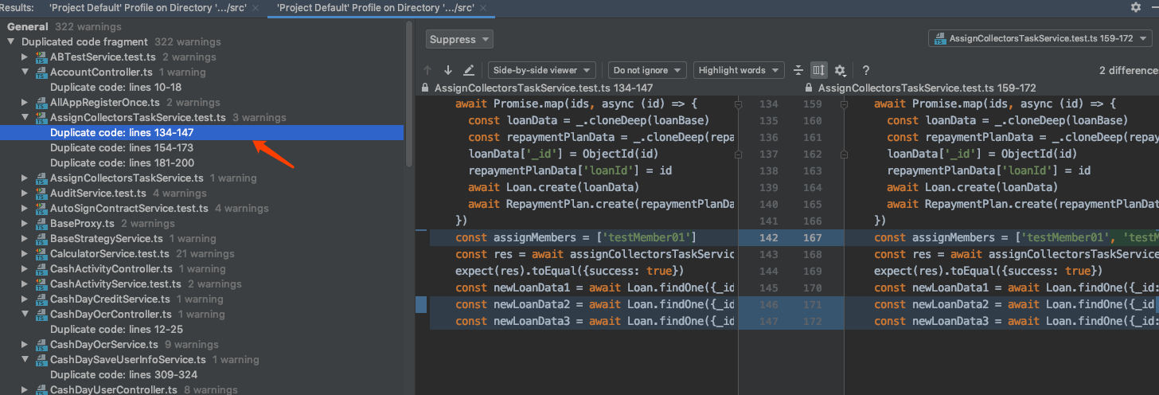Open the Highlight words dropdown
The width and height of the screenshot is (1159, 395).
click(x=738, y=70)
